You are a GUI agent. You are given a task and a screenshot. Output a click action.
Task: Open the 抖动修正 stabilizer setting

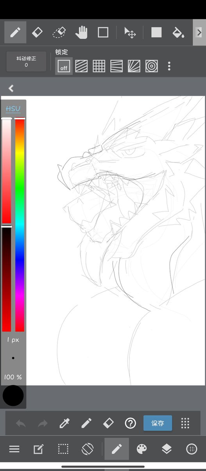point(26,62)
